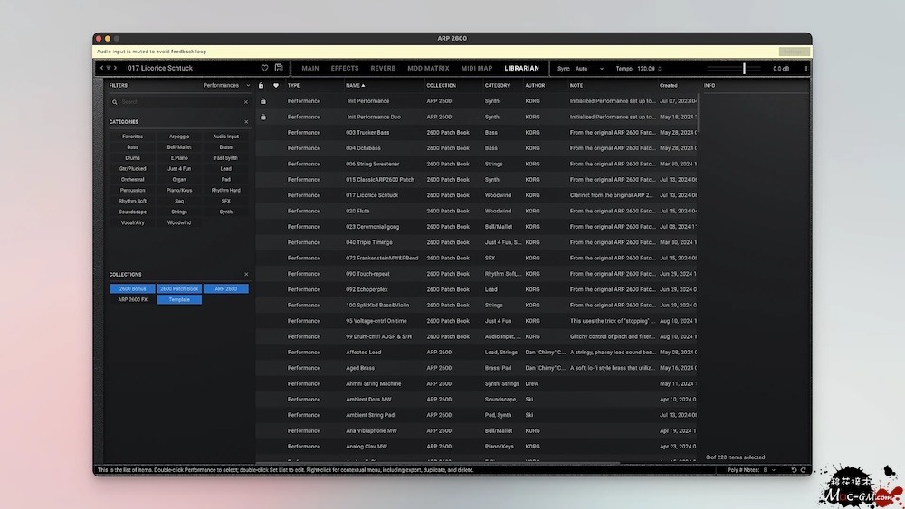Click the list's vertical scrollbar
Screen dimensions: 905x509
point(699,112)
